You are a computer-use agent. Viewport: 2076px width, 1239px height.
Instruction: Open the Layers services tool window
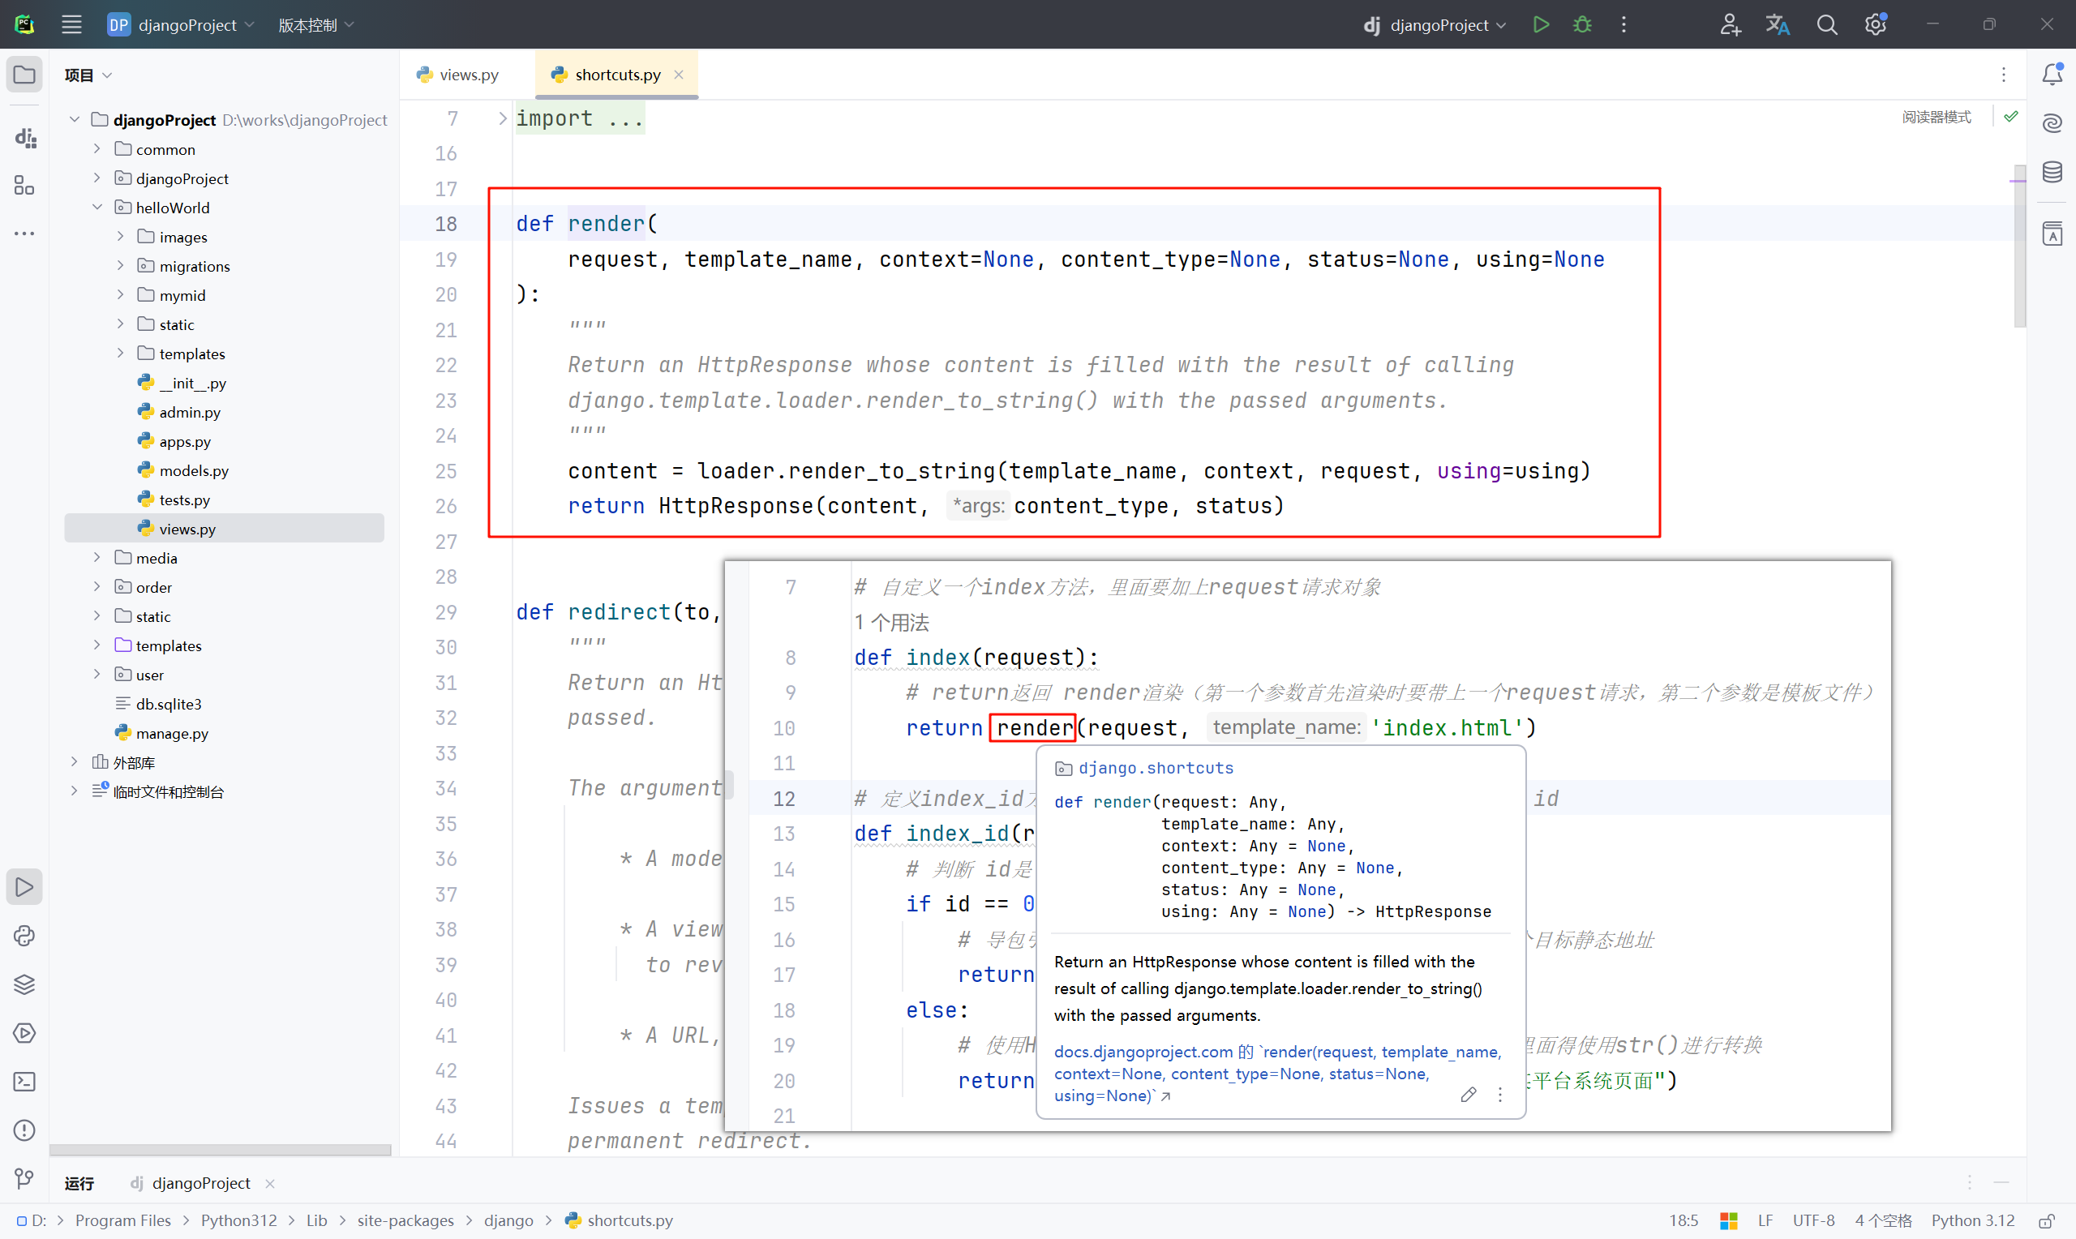tap(24, 984)
